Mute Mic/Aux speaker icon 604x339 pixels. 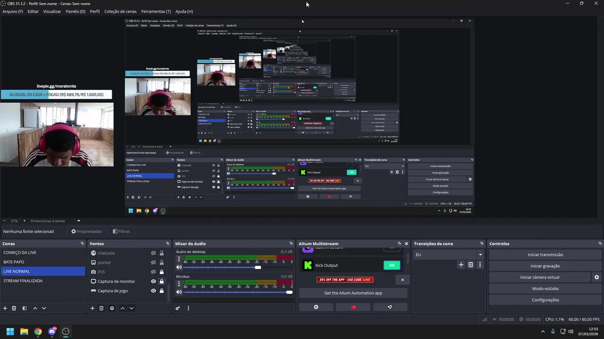(x=179, y=292)
